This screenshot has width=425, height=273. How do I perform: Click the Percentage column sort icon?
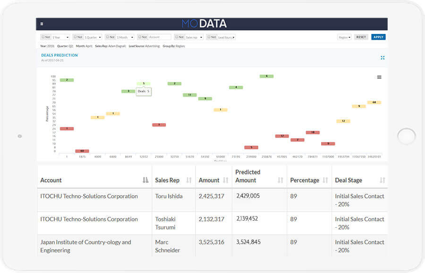[x=325, y=180]
